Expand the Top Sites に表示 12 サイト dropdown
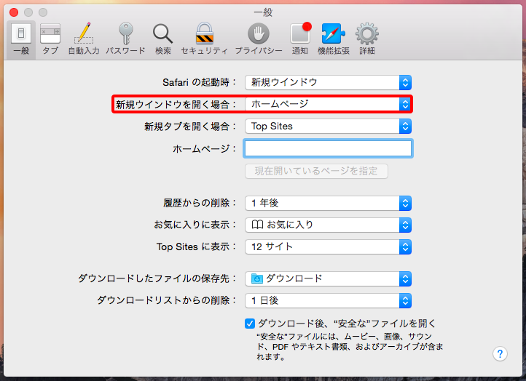 [x=328, y=246]
